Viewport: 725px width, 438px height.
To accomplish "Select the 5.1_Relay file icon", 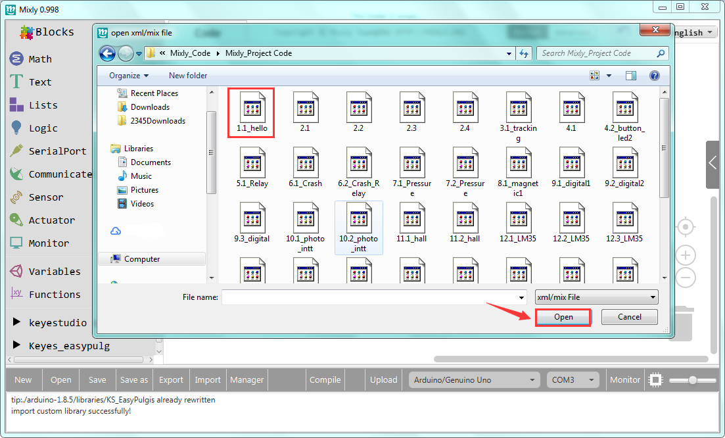I will (x=252, y=162).
